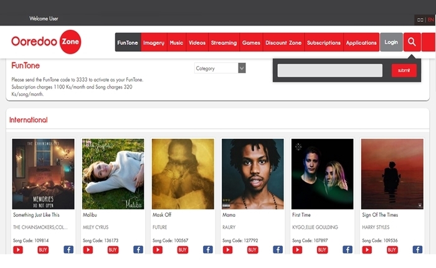436x268 pixels.
Task: Open the Malibu album cover thumbnail
Action: coord(113,174)
